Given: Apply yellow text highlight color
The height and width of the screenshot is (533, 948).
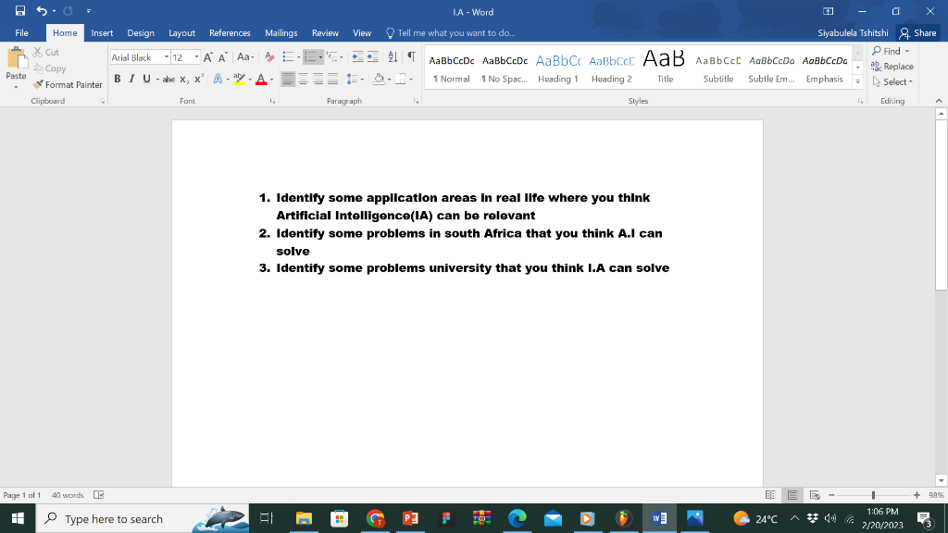Looking at the screenshot, I should [x=238, y=78].
